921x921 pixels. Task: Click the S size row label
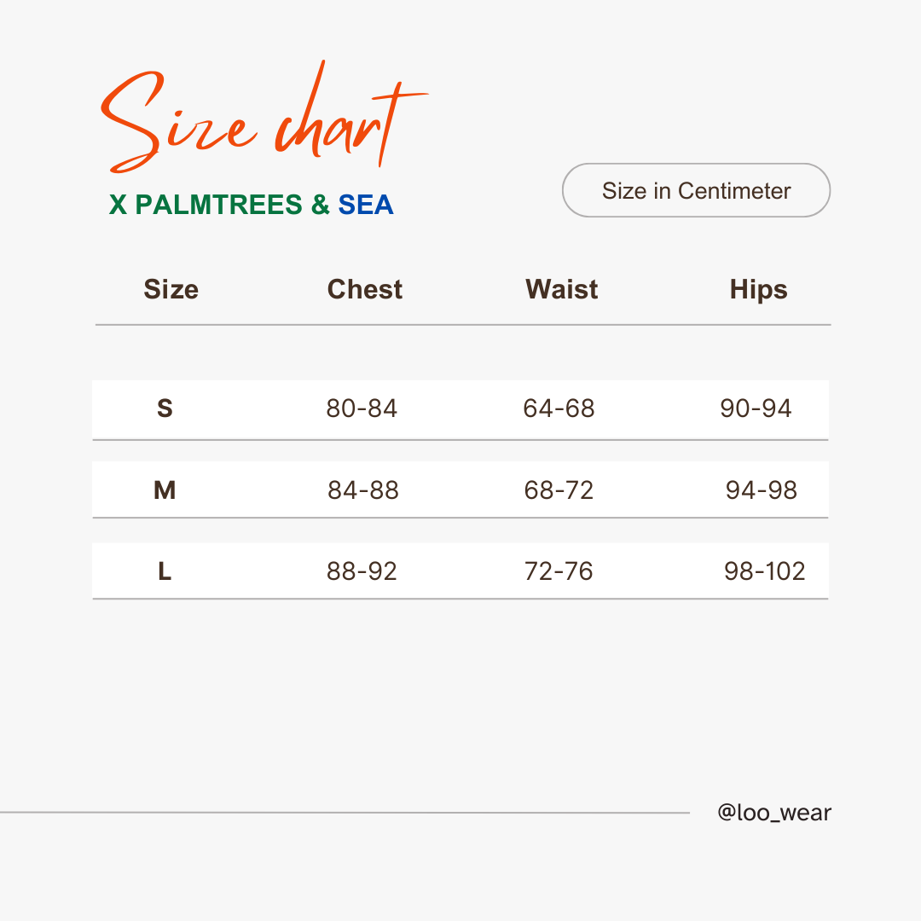(x=165, y=408)
